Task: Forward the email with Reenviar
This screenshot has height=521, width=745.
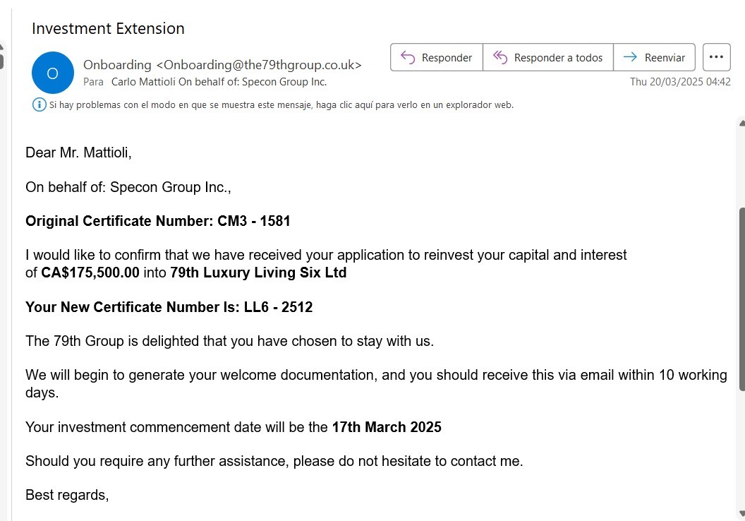Action: pos(655,58)
